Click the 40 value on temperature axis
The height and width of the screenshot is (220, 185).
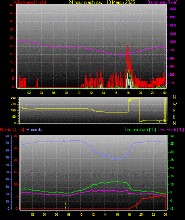click(x=172, y=136)
